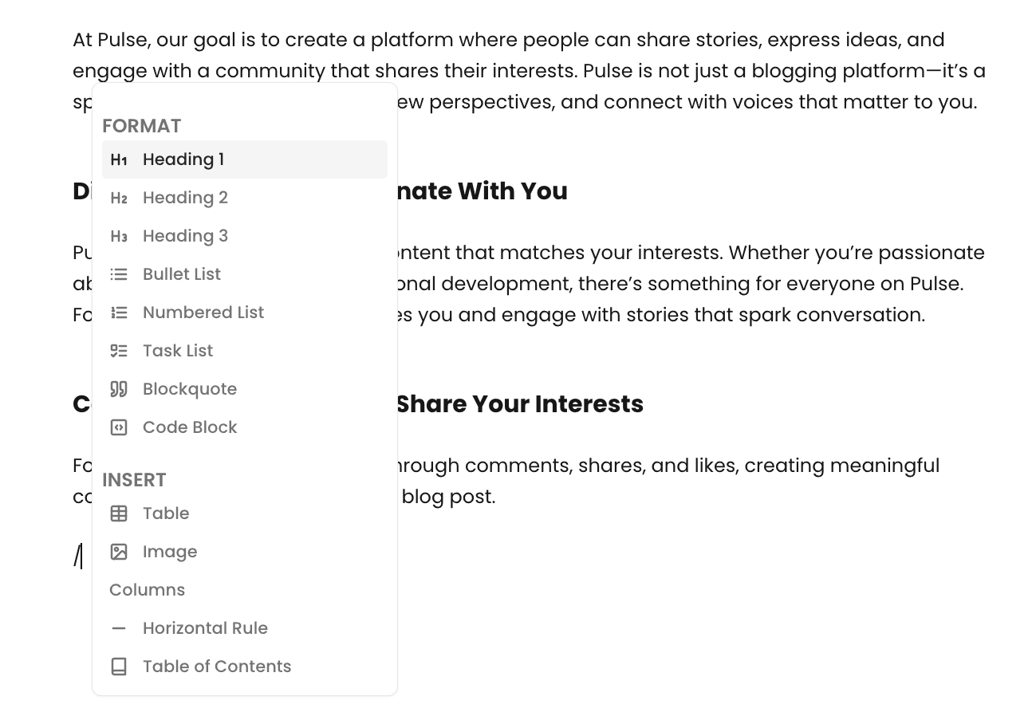Choose Bullet List format option

click(182, 274)
